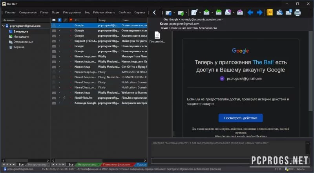The height and width of the screenshot is (173, 314).
Task: Open dropdown next to Reply icon
Action: pos(212,13)
